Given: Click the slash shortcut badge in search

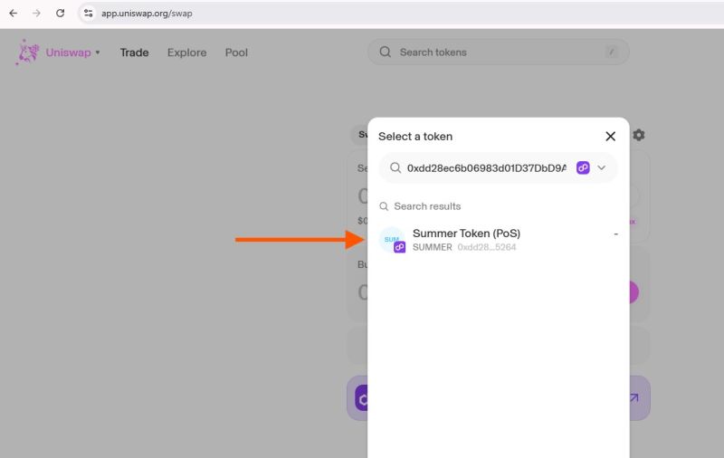Looking at the screenshot, I should pyautogui.click(x=612, y=52).
